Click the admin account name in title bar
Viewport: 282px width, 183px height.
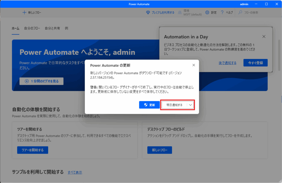[244, 4]
